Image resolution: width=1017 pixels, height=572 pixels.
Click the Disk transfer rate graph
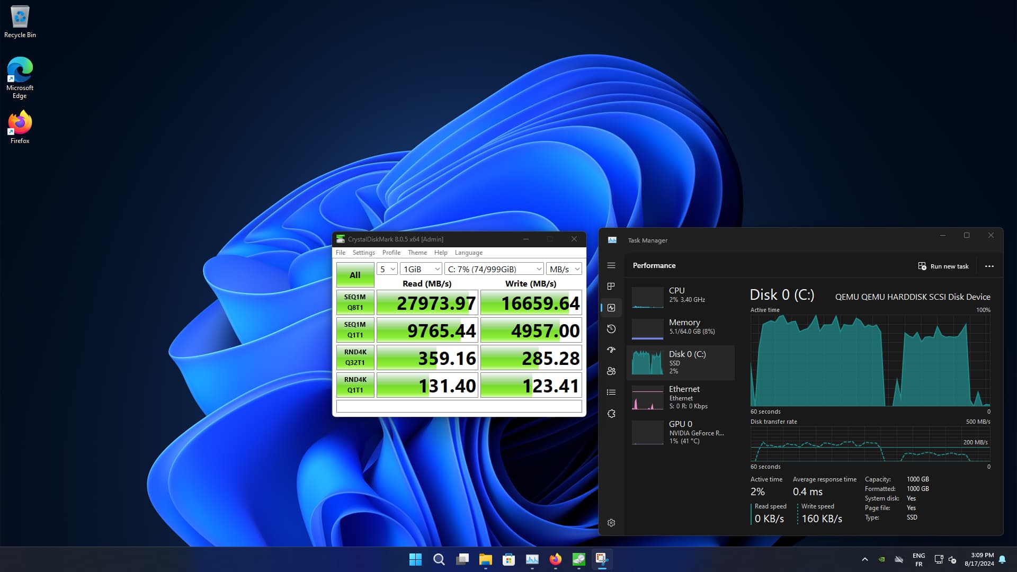point(870,444)
